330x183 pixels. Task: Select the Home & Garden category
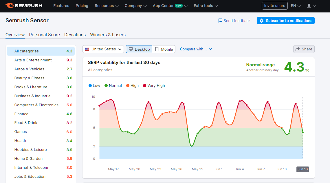click(x=41, y=159)
